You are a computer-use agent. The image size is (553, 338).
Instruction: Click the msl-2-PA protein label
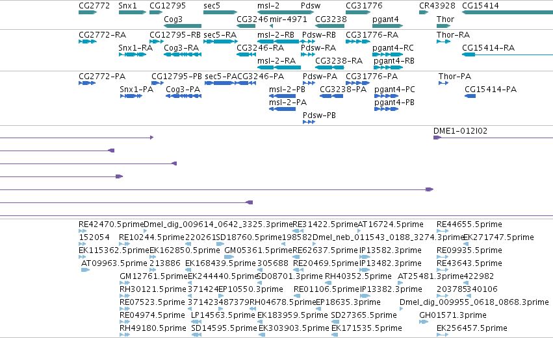tap(288, 103)
